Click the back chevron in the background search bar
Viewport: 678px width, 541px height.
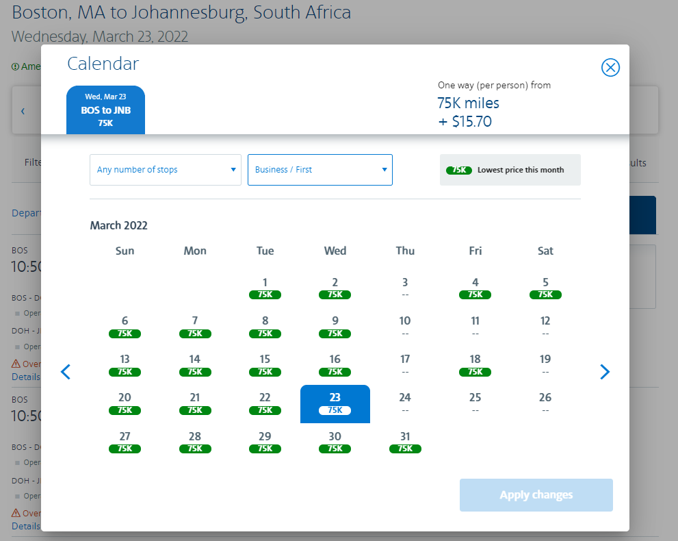(23, 110)
